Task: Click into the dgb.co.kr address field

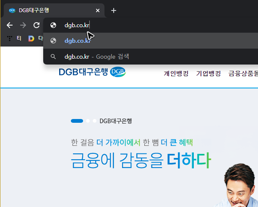Action: click(151, 25)
